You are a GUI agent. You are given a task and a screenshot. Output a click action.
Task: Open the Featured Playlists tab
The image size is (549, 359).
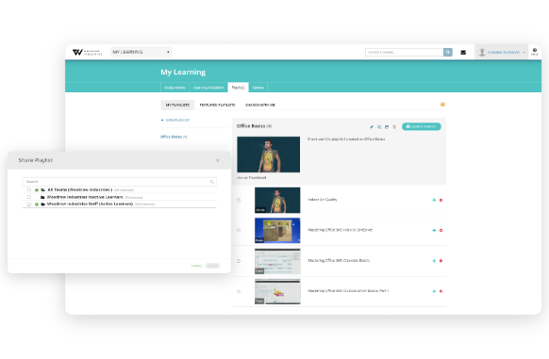click(x=217, y=105)
